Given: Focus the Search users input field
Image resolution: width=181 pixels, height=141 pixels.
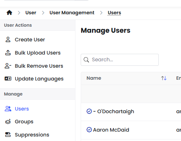Looking at the screenshot, I should pos(120,60).
